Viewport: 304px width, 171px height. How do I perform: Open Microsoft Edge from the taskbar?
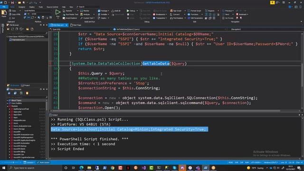coord(81,168)
